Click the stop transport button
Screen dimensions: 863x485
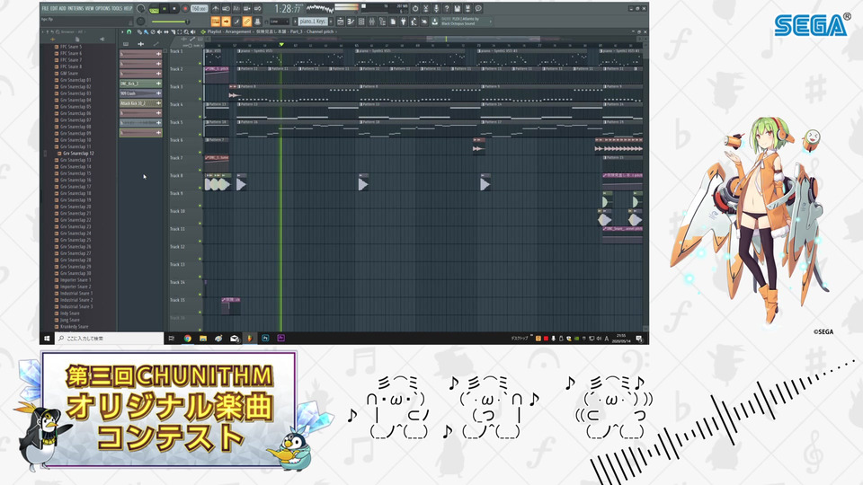[x=173, y=8]
